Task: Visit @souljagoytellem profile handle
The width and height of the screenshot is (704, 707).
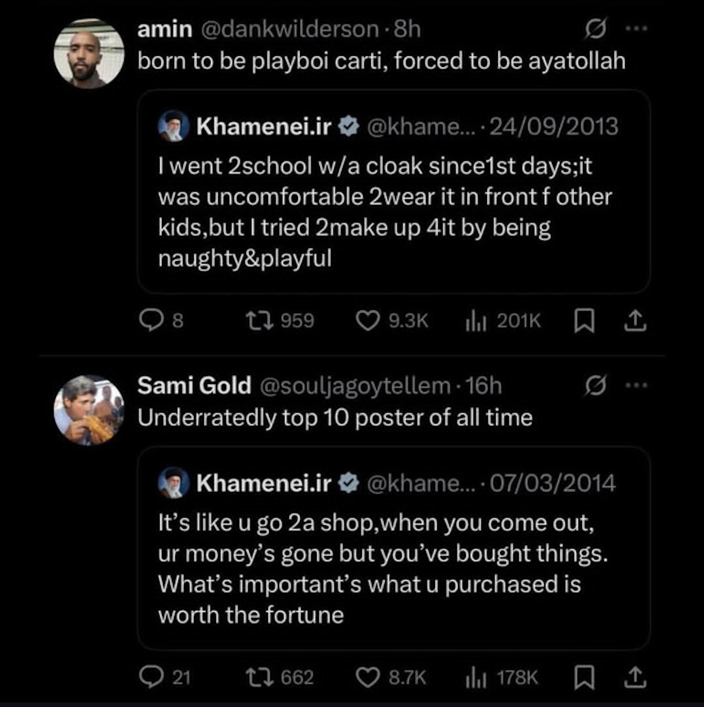Action: tap(355, 386)
